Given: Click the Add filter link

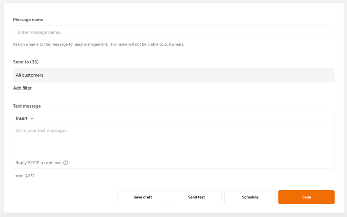Looking at the screenshot, I should coord(22,88).
